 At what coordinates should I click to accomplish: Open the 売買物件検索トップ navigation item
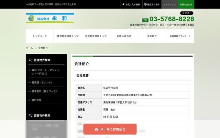[x=96, y=36]
